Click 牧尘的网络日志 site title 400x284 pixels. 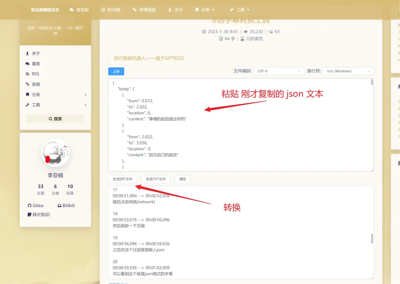coord(45,10)
